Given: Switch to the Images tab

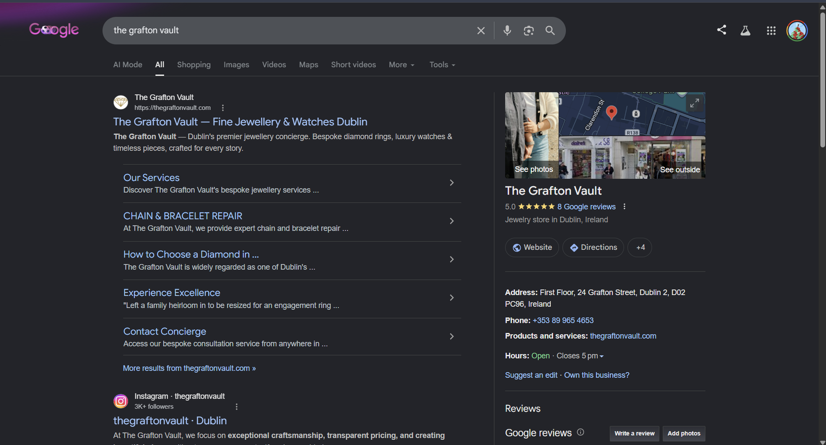Looking at the screenshot, I should tap(236, 65).
